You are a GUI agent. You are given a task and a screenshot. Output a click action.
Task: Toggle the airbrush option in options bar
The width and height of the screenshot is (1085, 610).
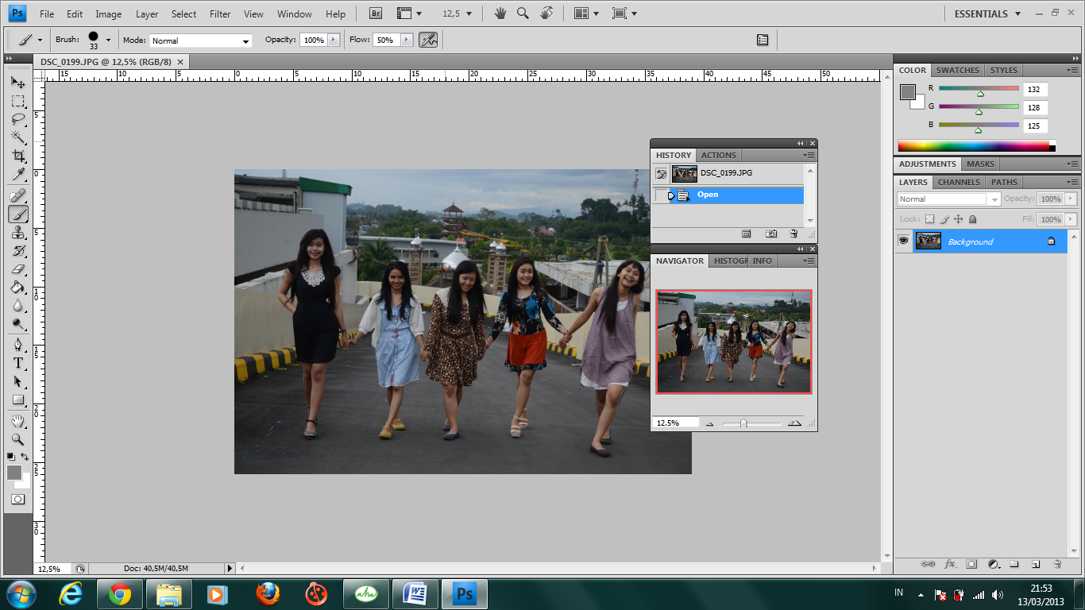pyautogui.click(x=428, y=40)
